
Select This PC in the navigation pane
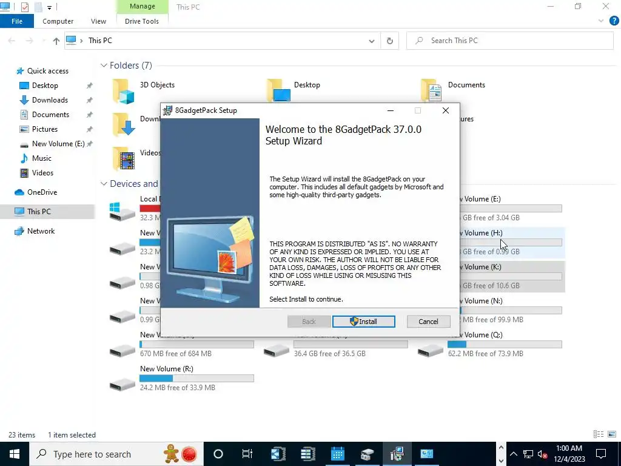pos(39,212)
